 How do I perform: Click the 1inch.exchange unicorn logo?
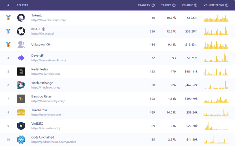pos(21,85)
